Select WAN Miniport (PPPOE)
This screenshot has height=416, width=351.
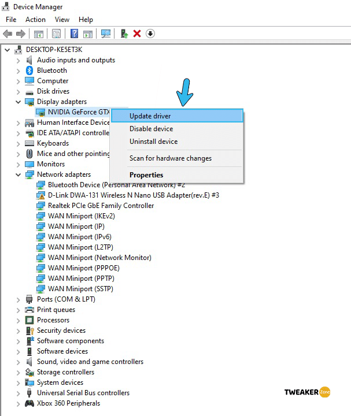(x=84, y=268)
